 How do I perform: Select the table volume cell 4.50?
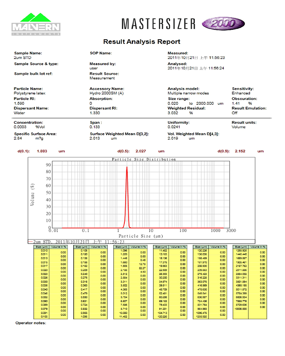tap(143, 272)
